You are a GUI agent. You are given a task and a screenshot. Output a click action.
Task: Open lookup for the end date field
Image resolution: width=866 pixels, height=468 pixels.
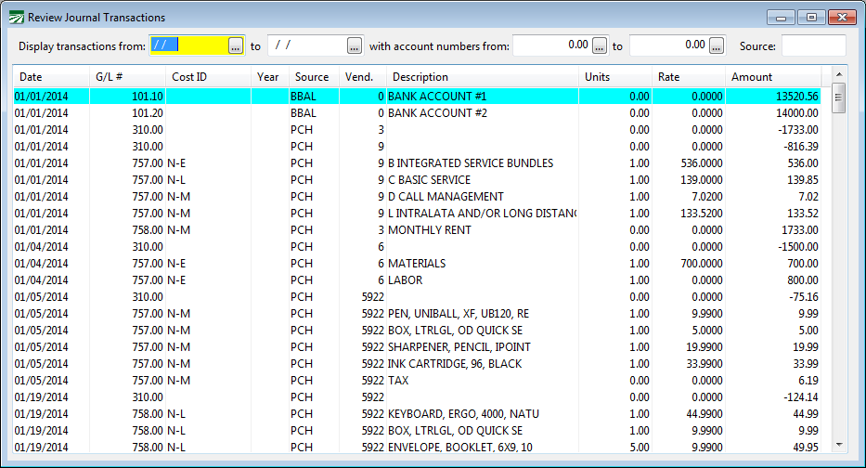point(354,45)
